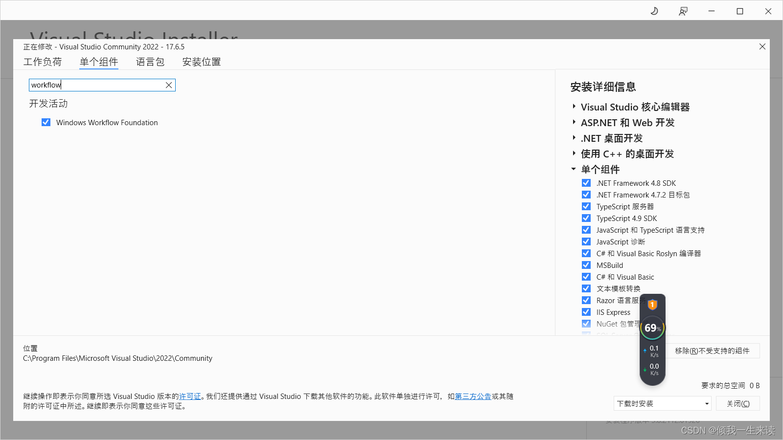Image resolution: width=783 pixels, height=440 pixels.
Task: Uncheck Razor 语言服务 checkbox
Action: click(586, 300)
